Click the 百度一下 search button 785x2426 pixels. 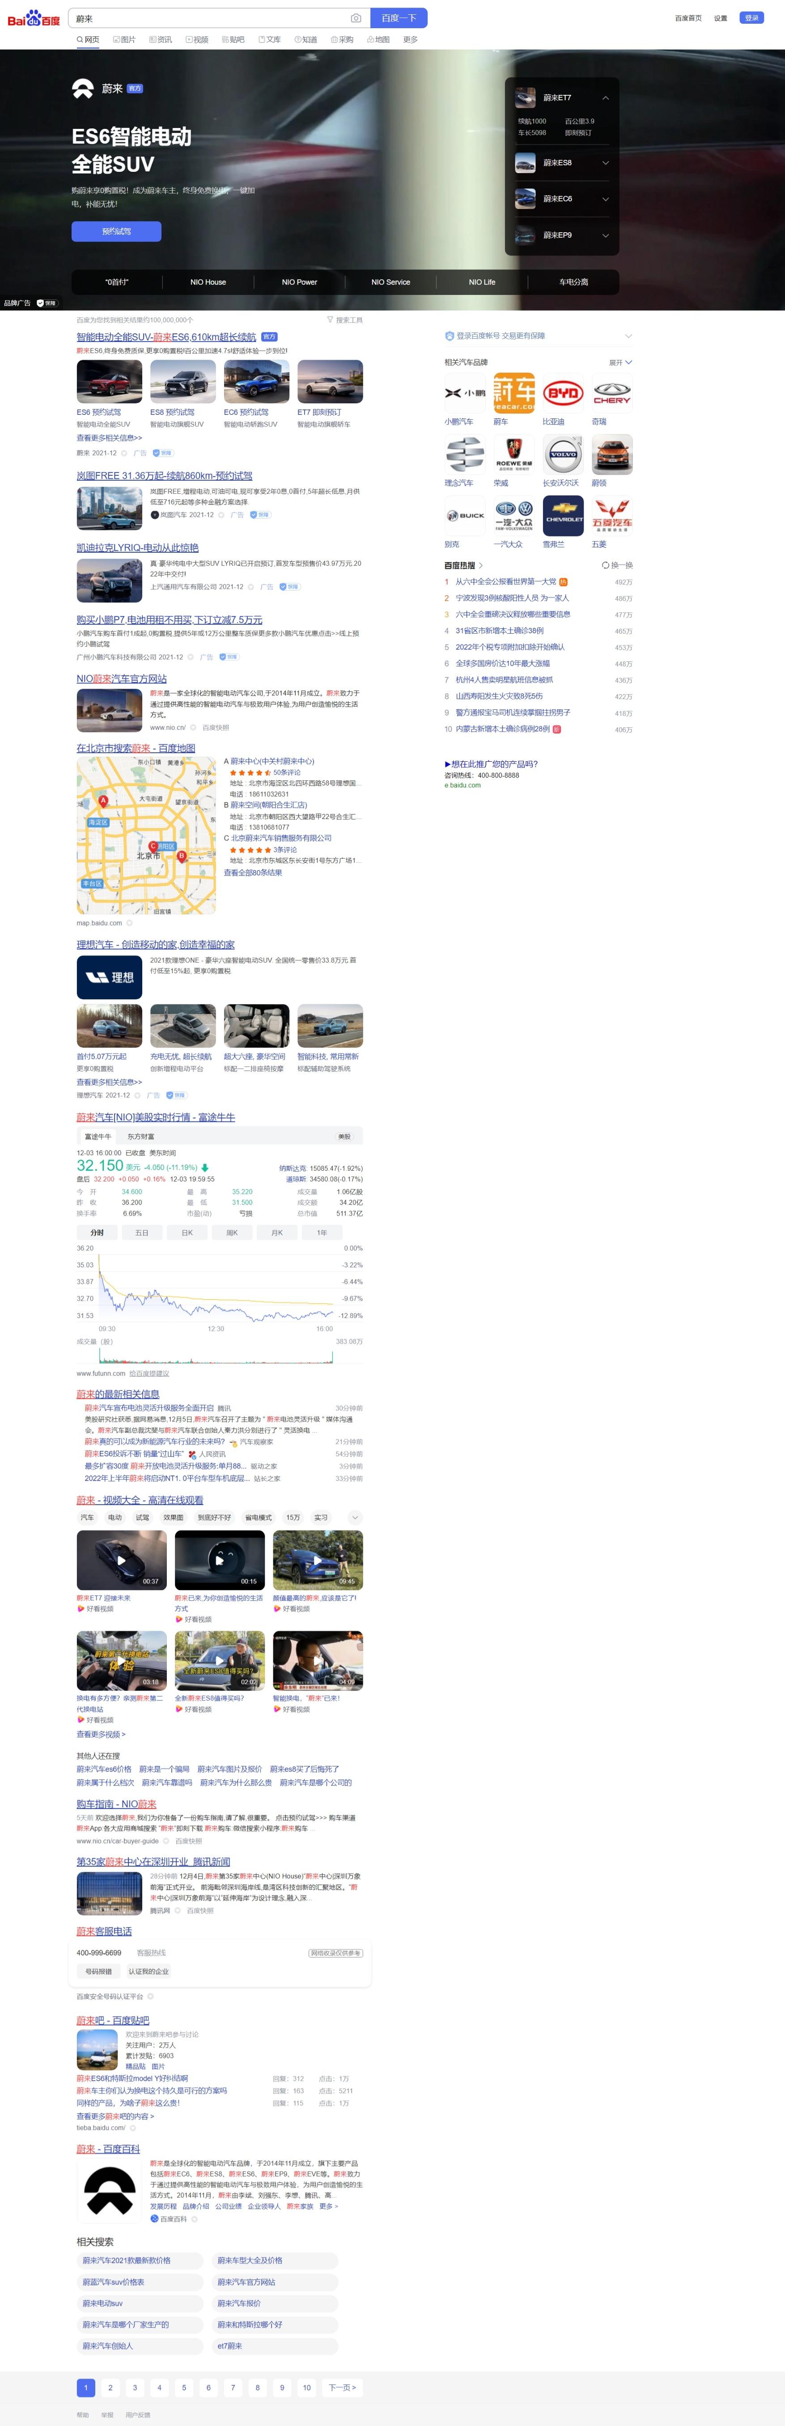[x=399, y=18]
